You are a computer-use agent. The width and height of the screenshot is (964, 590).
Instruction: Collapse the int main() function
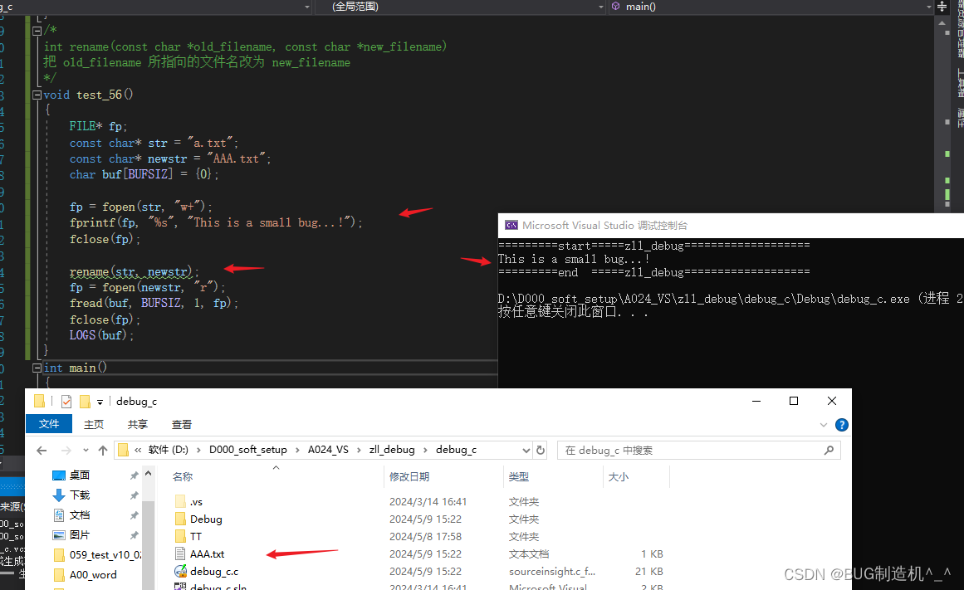[37, 368]
